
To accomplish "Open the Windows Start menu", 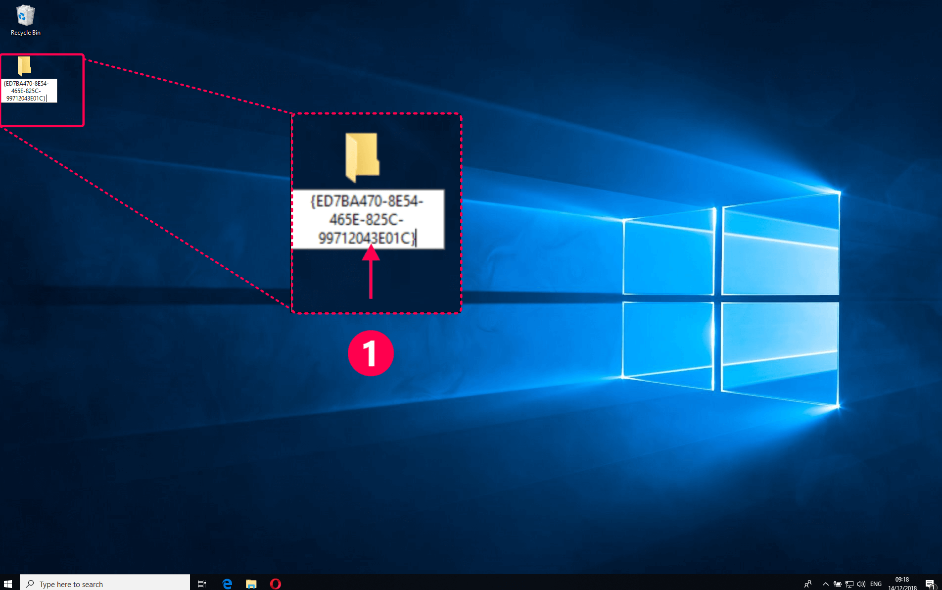I will point(8,584).
